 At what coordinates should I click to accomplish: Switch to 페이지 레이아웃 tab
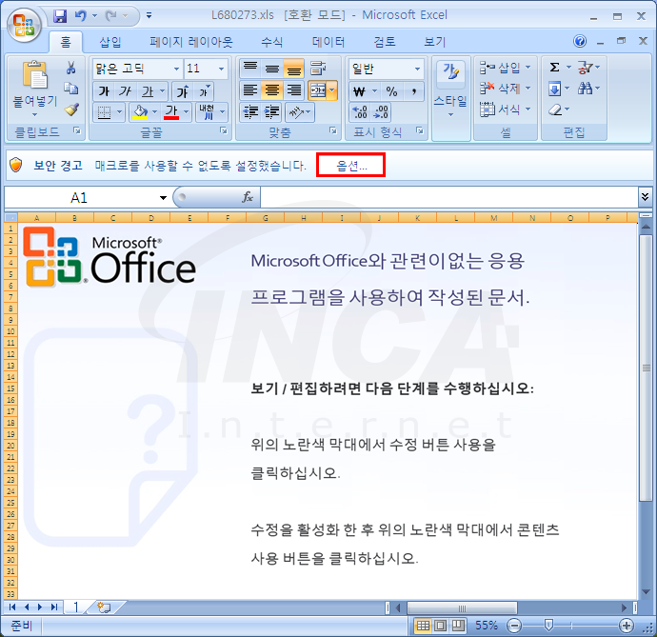coord(191,42)
